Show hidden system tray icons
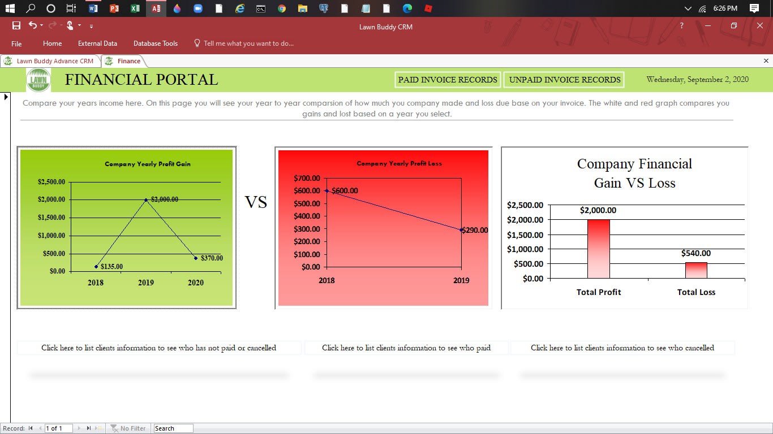 (688, 8)
